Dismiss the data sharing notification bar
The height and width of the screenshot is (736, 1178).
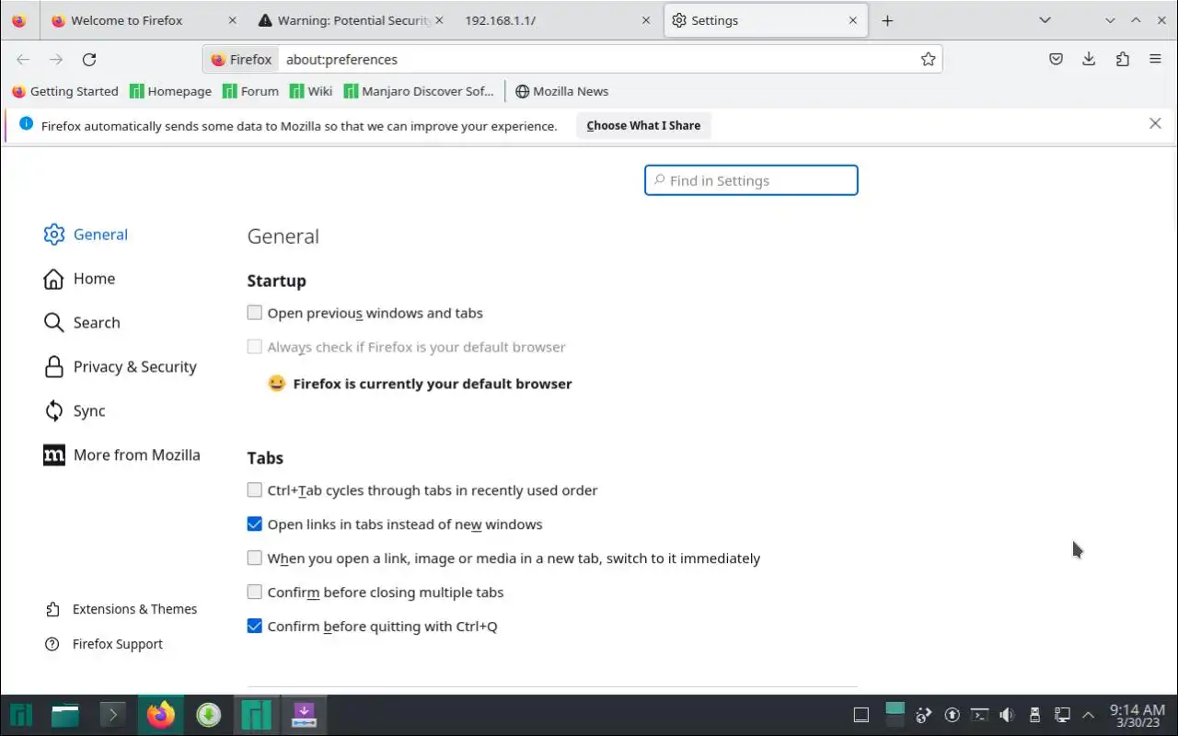[x=1155, y=123]
